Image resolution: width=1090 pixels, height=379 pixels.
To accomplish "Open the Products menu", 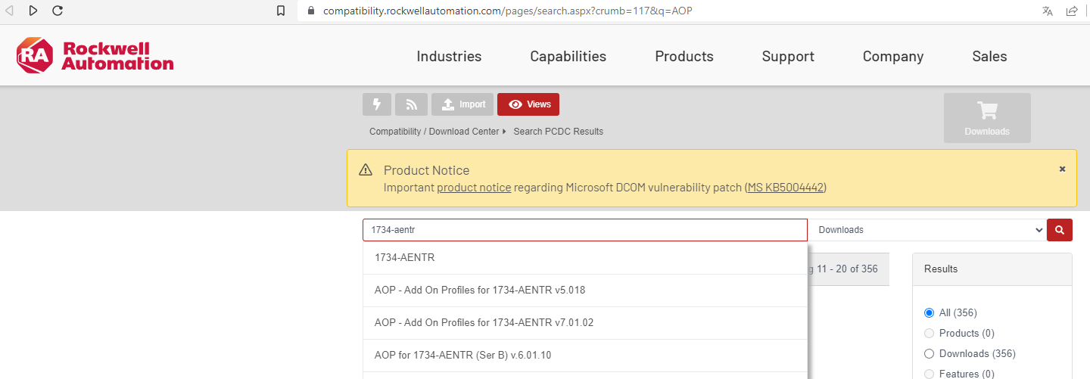I will [684, 56].
